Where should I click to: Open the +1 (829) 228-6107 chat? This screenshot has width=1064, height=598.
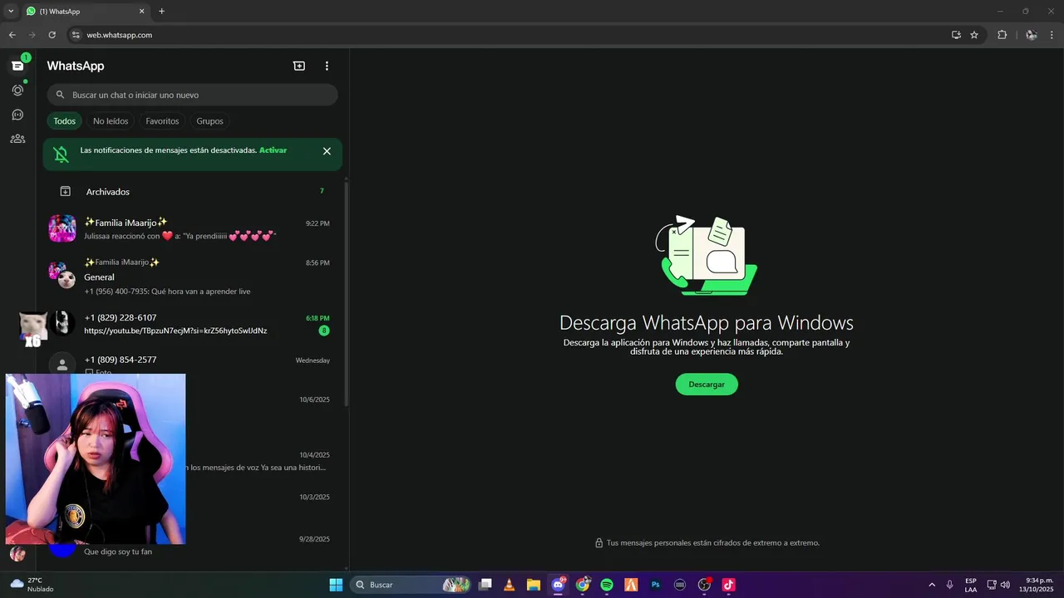193,324
